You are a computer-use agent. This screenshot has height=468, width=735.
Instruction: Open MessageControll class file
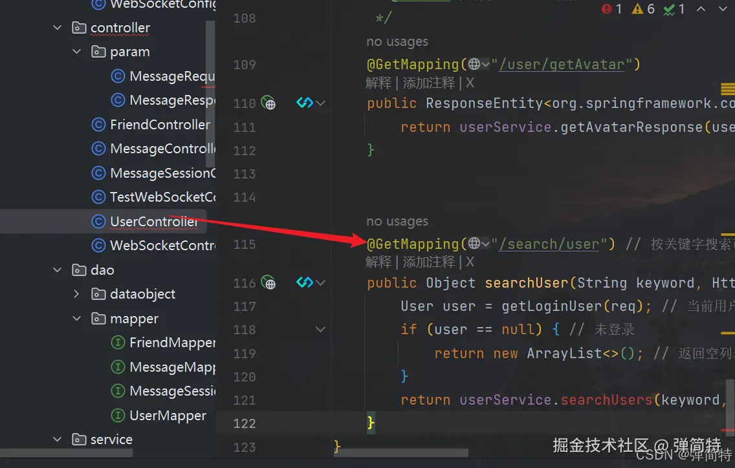162,149
